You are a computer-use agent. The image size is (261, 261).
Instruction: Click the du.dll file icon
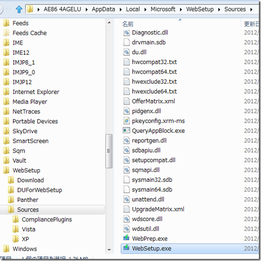[x=126, y=52]
